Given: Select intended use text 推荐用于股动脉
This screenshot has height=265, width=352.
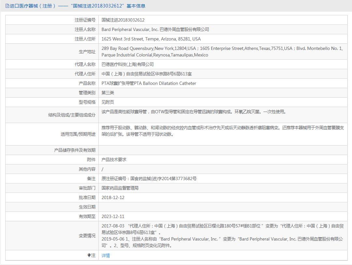Looking at the screenshot, I should (223, 131).
